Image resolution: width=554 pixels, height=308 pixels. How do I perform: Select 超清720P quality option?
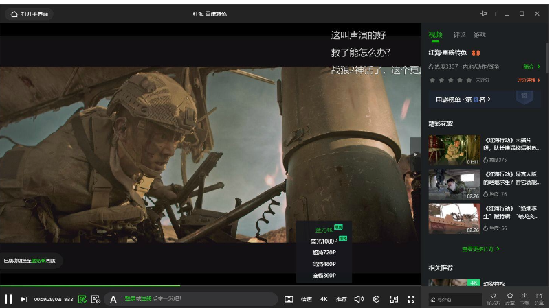pos(324,252)
